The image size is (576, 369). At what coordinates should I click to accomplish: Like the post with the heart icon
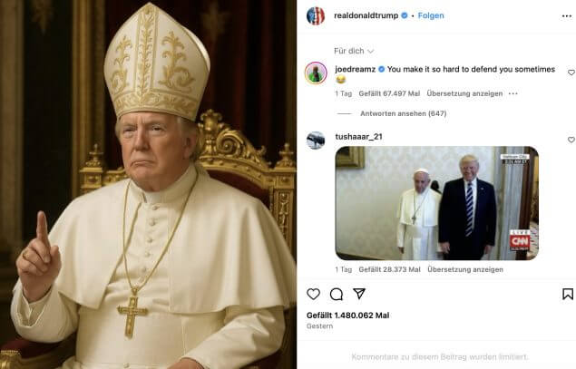[314, 294]
